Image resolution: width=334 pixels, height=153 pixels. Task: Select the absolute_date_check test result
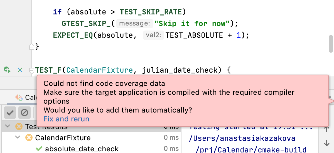[82, 149]
